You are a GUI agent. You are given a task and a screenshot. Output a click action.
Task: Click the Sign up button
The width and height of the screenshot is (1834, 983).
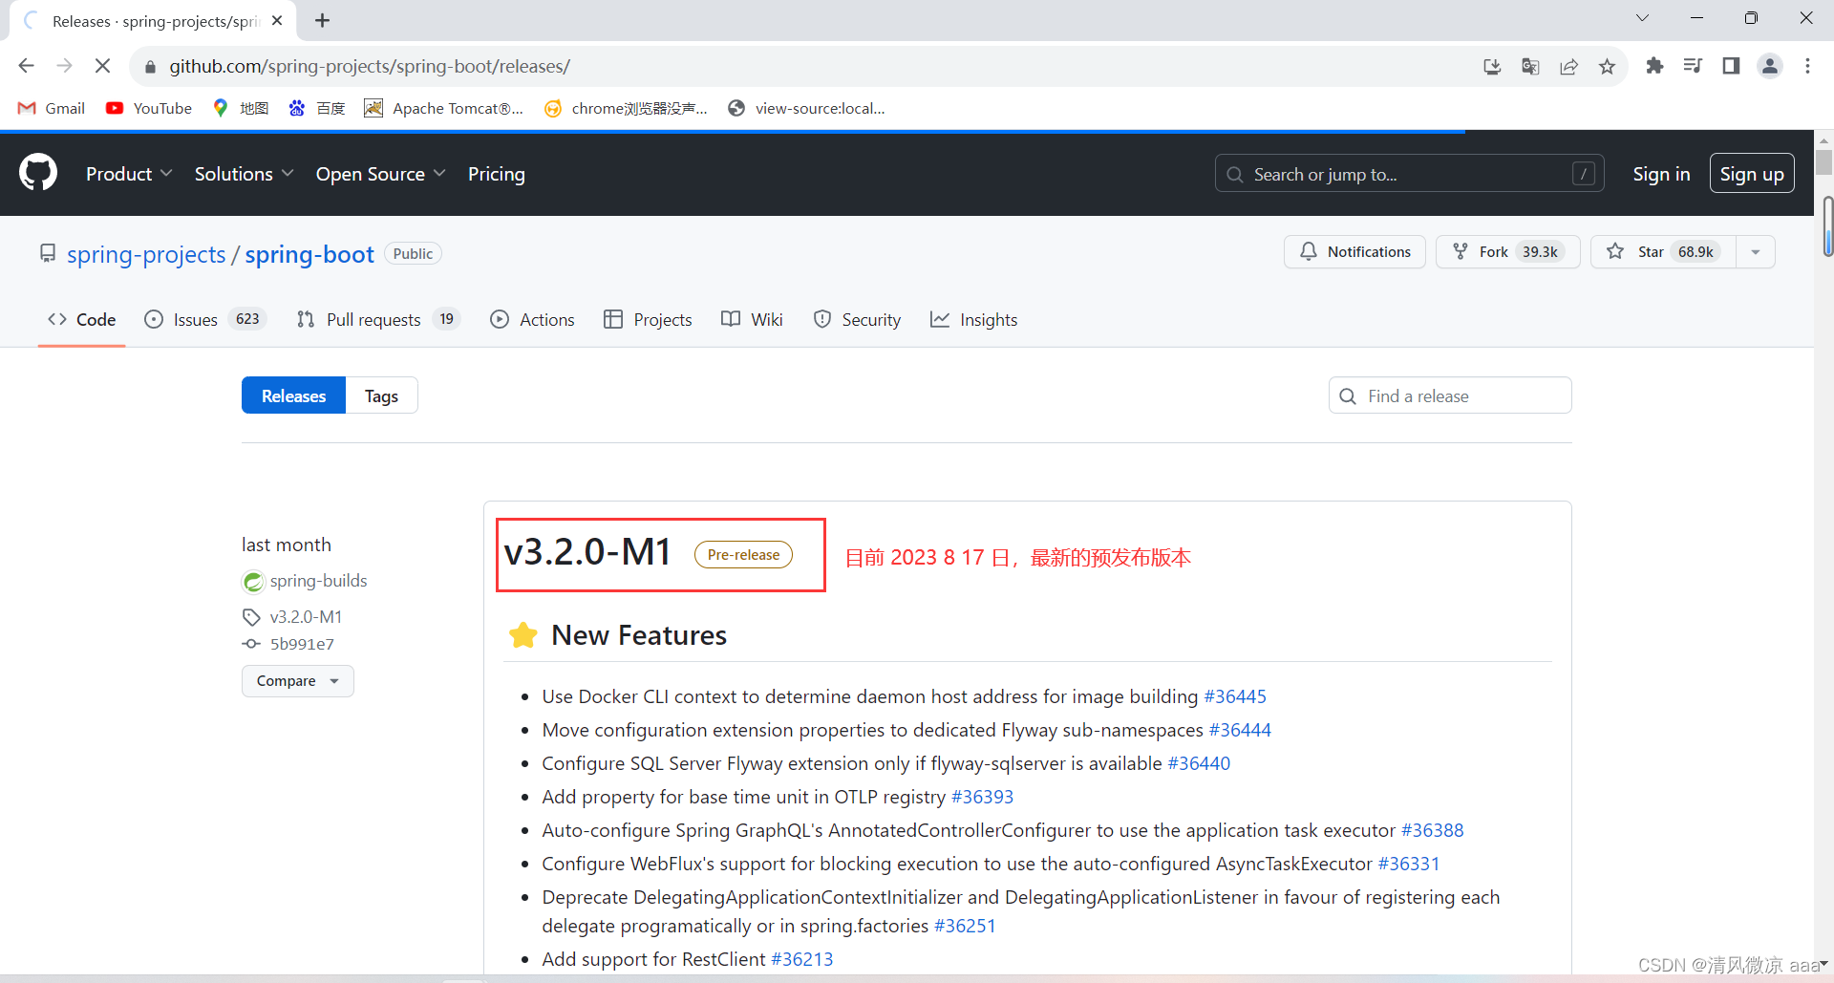pyautogui.click(x=1752, y=174)
